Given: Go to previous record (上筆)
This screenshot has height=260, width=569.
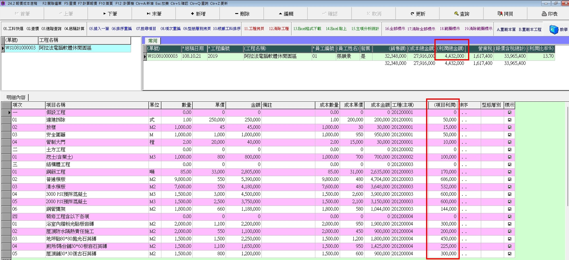Looking at the screenshot, I should click(x=66, y=14).
